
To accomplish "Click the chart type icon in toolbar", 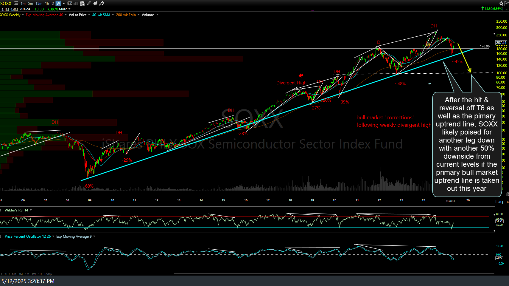I will tap(76, 4).
